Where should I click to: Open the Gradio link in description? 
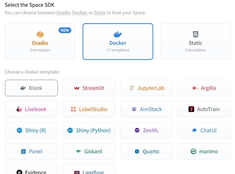coord(63,13)
